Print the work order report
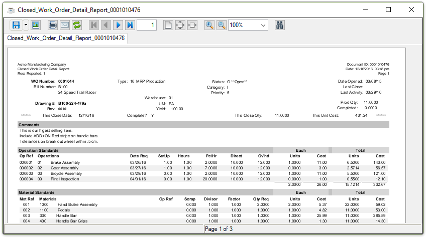This screenshot has height=239, width=428. (53, 25)
